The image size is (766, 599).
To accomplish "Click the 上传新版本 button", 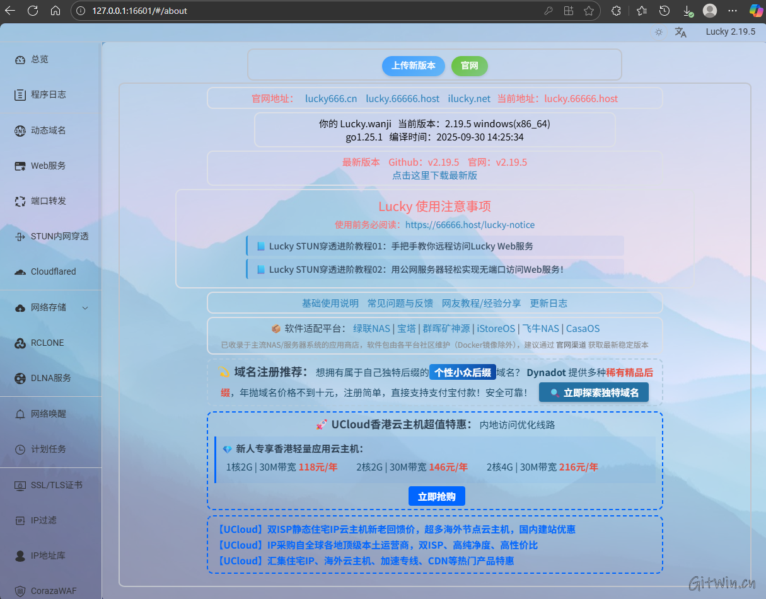I will (414, 66).
